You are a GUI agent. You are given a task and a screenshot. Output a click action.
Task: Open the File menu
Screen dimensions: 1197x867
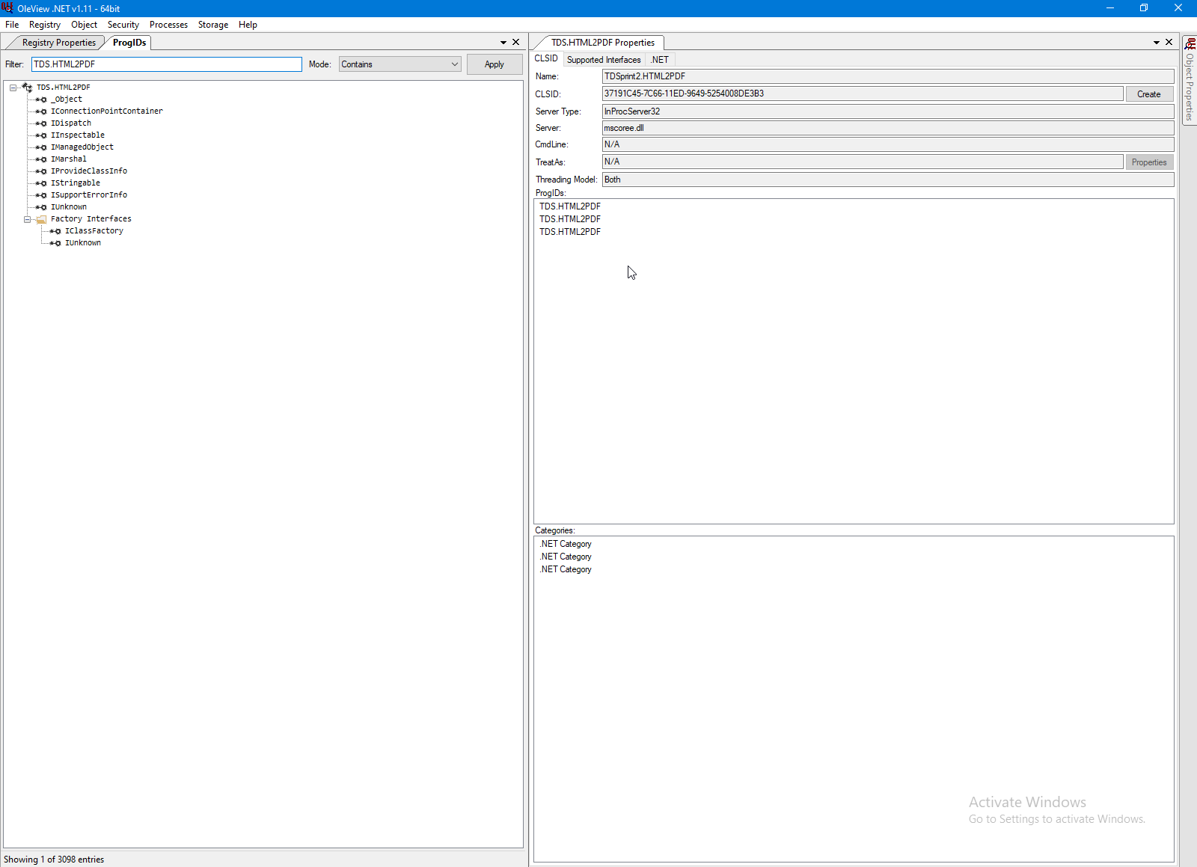point(12,25)
